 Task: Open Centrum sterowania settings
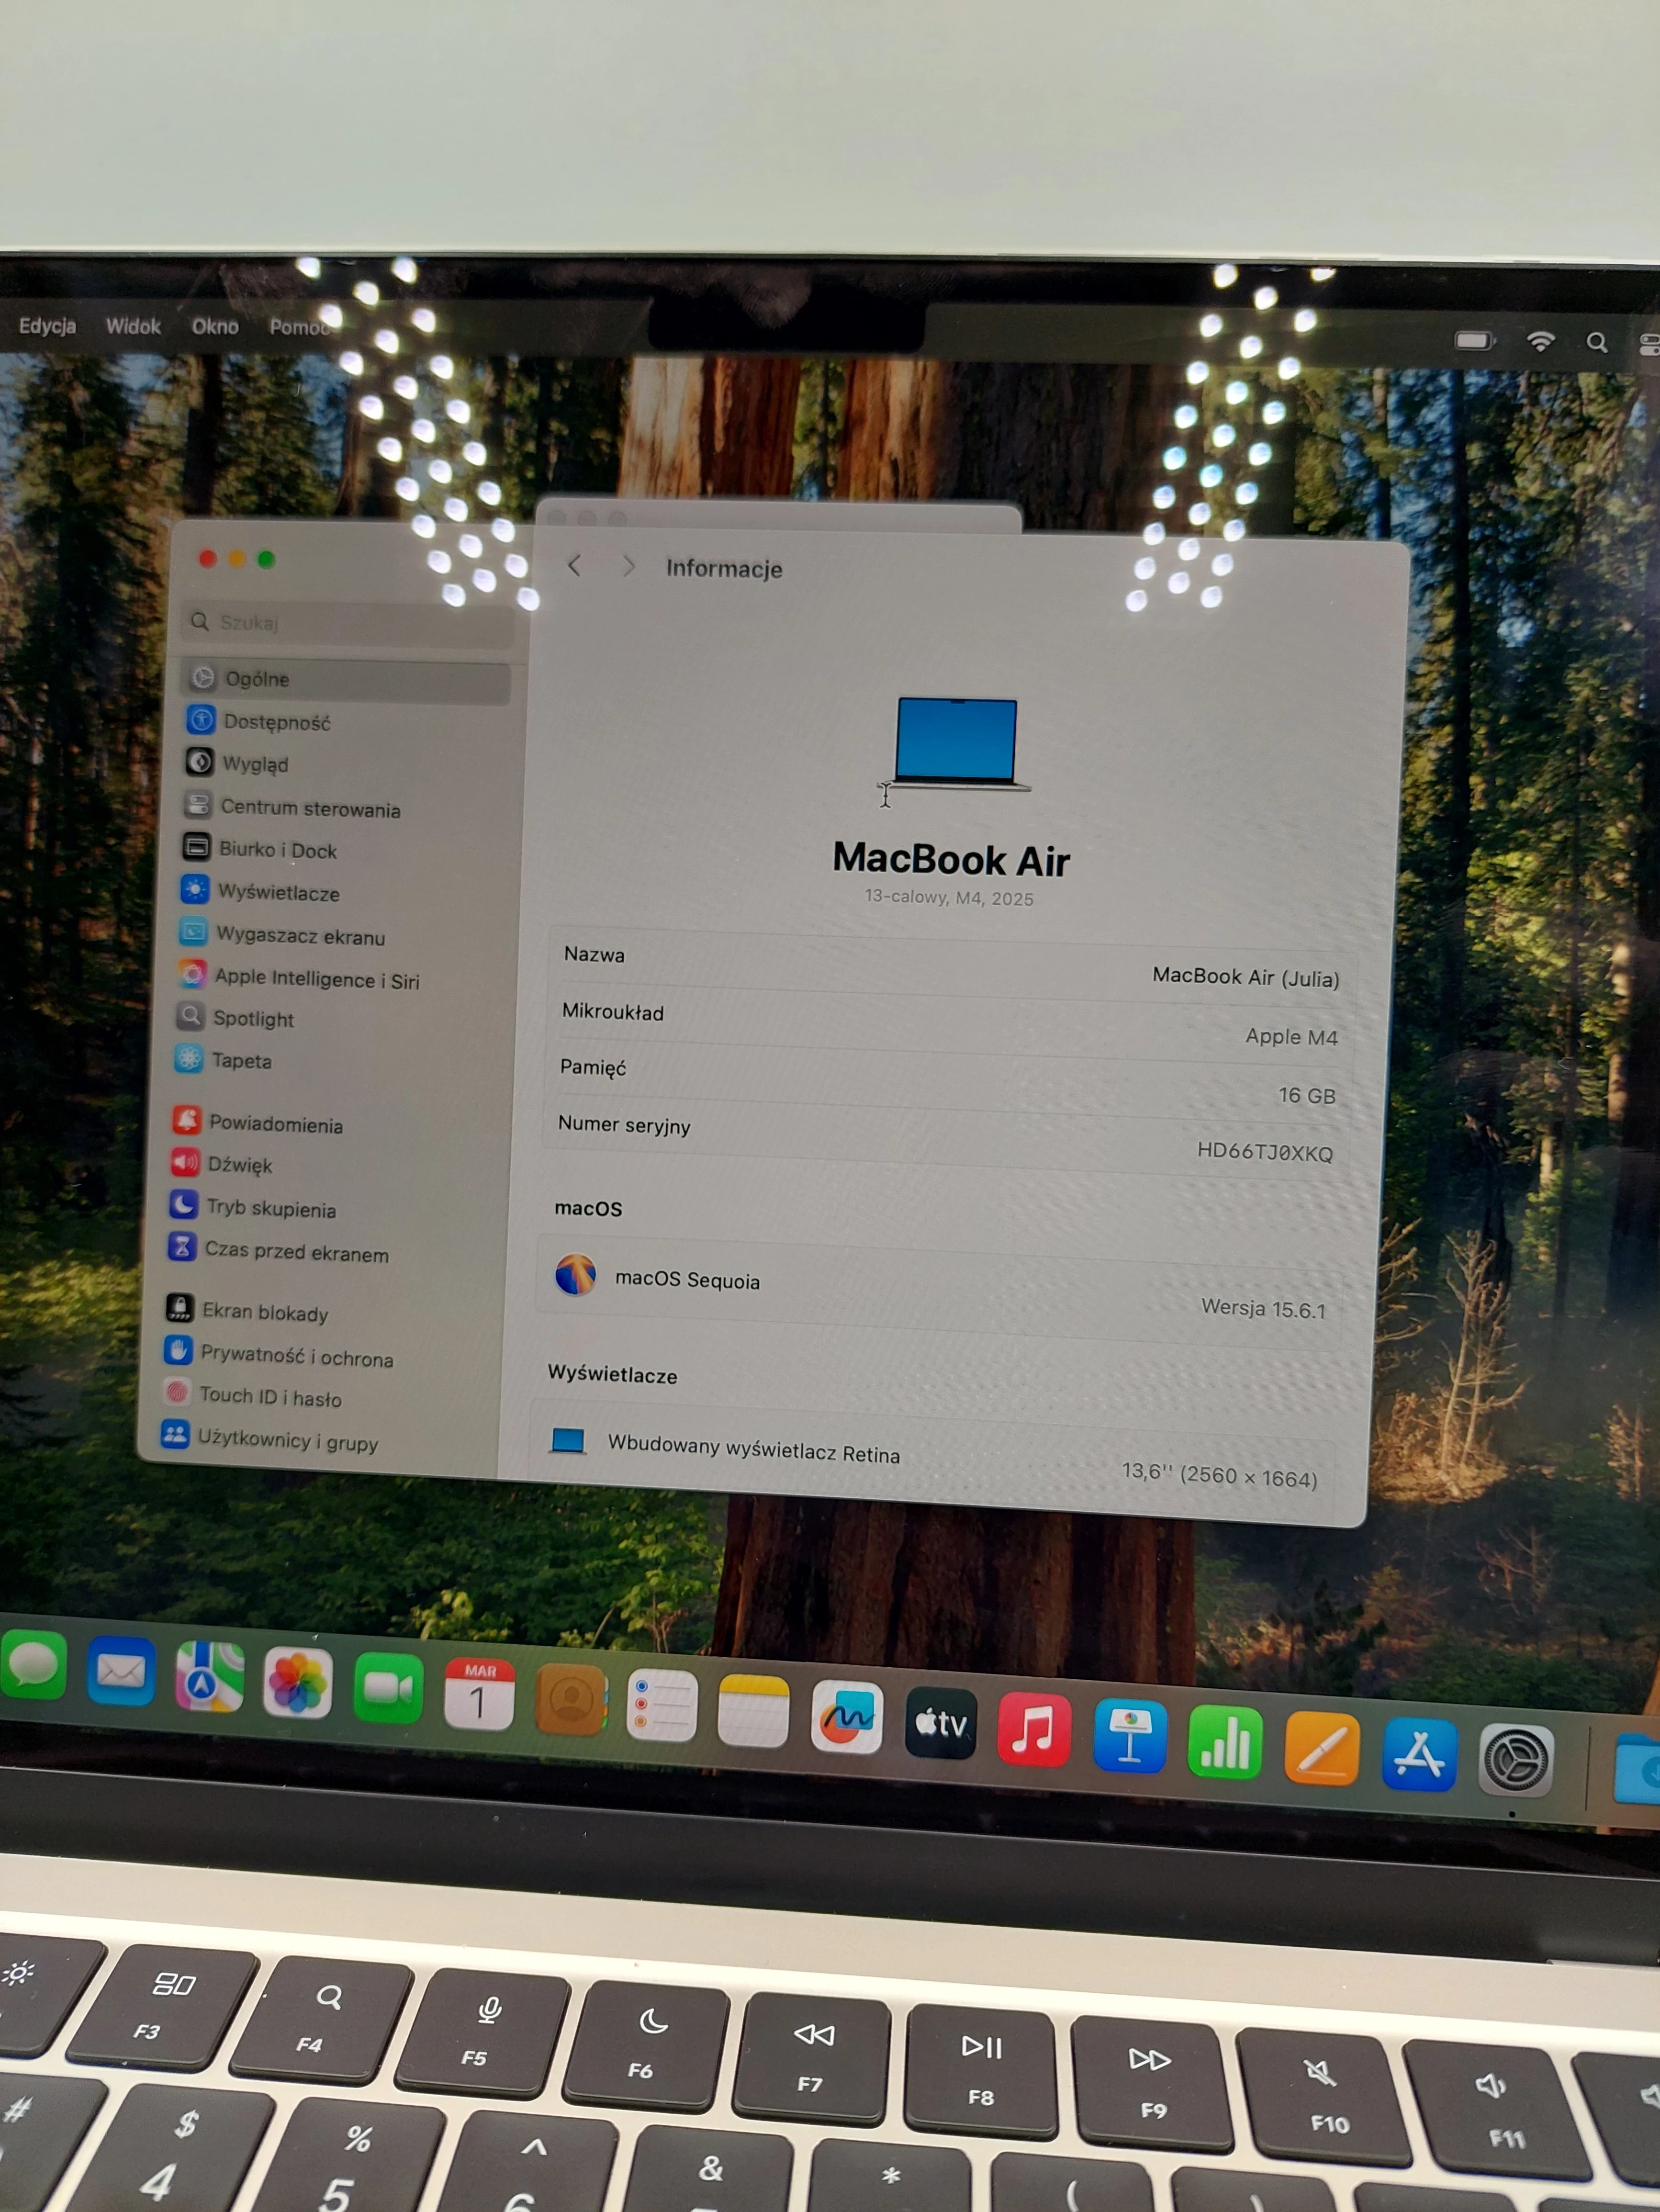tap(310, 809)
